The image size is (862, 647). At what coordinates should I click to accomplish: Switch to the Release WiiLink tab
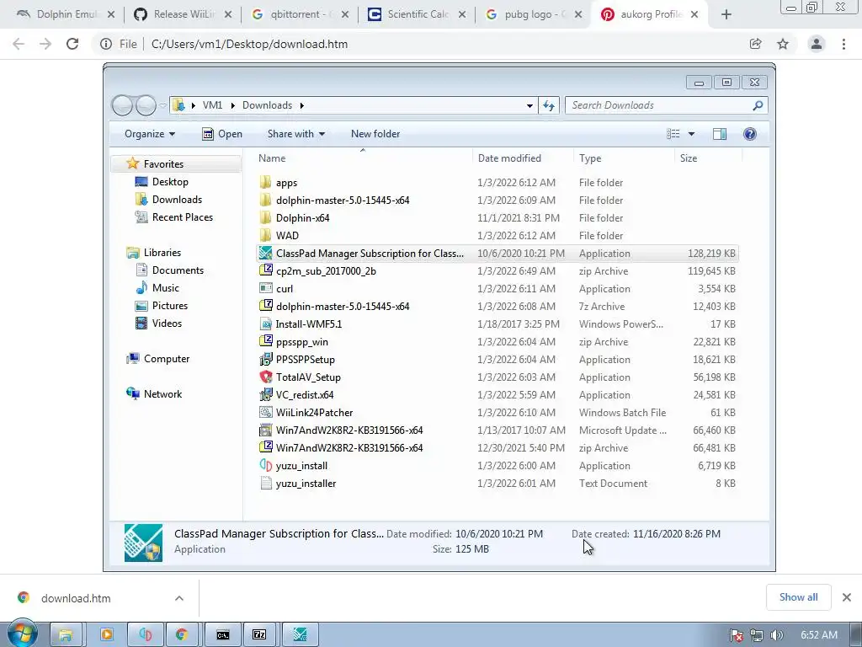click(x=184, y=14)
